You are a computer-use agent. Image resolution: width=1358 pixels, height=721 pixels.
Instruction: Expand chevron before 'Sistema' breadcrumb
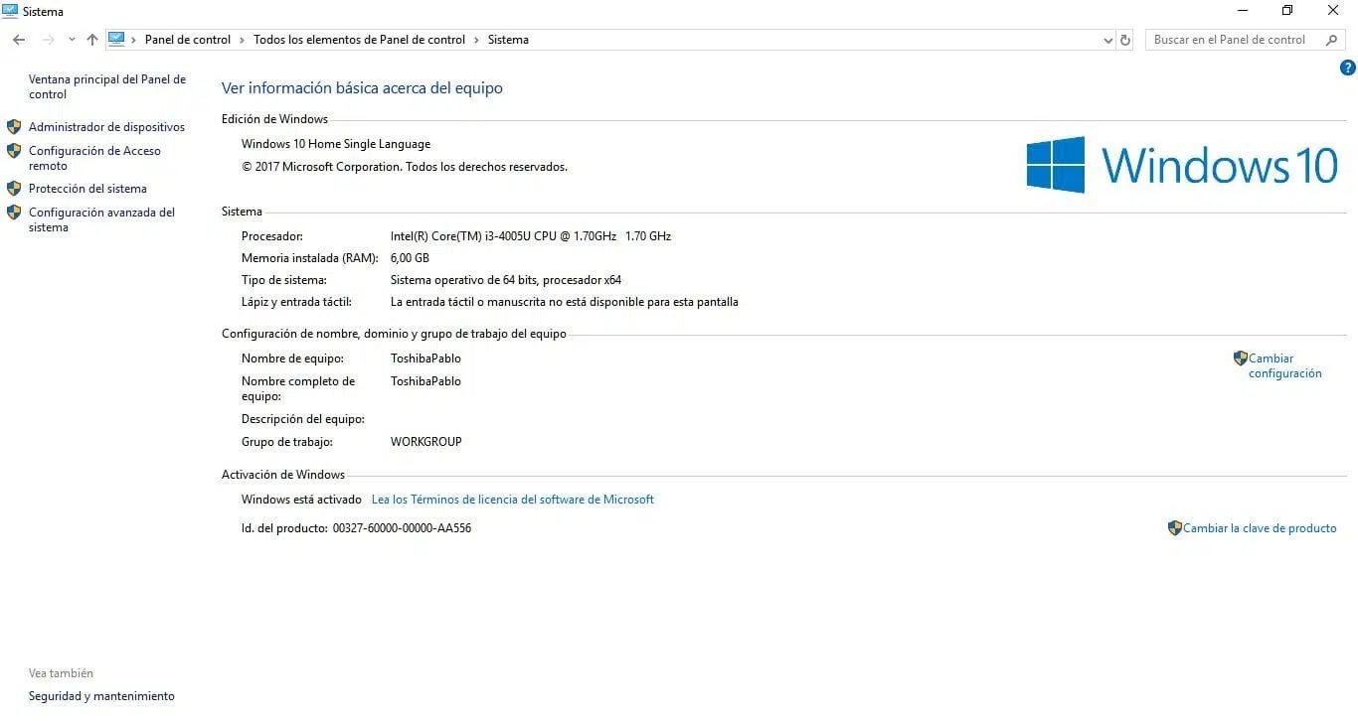tap(476, 40)
